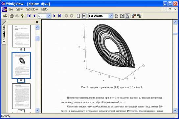
Task: Restore the diplom.djvu document window
Action: point(169,9)
